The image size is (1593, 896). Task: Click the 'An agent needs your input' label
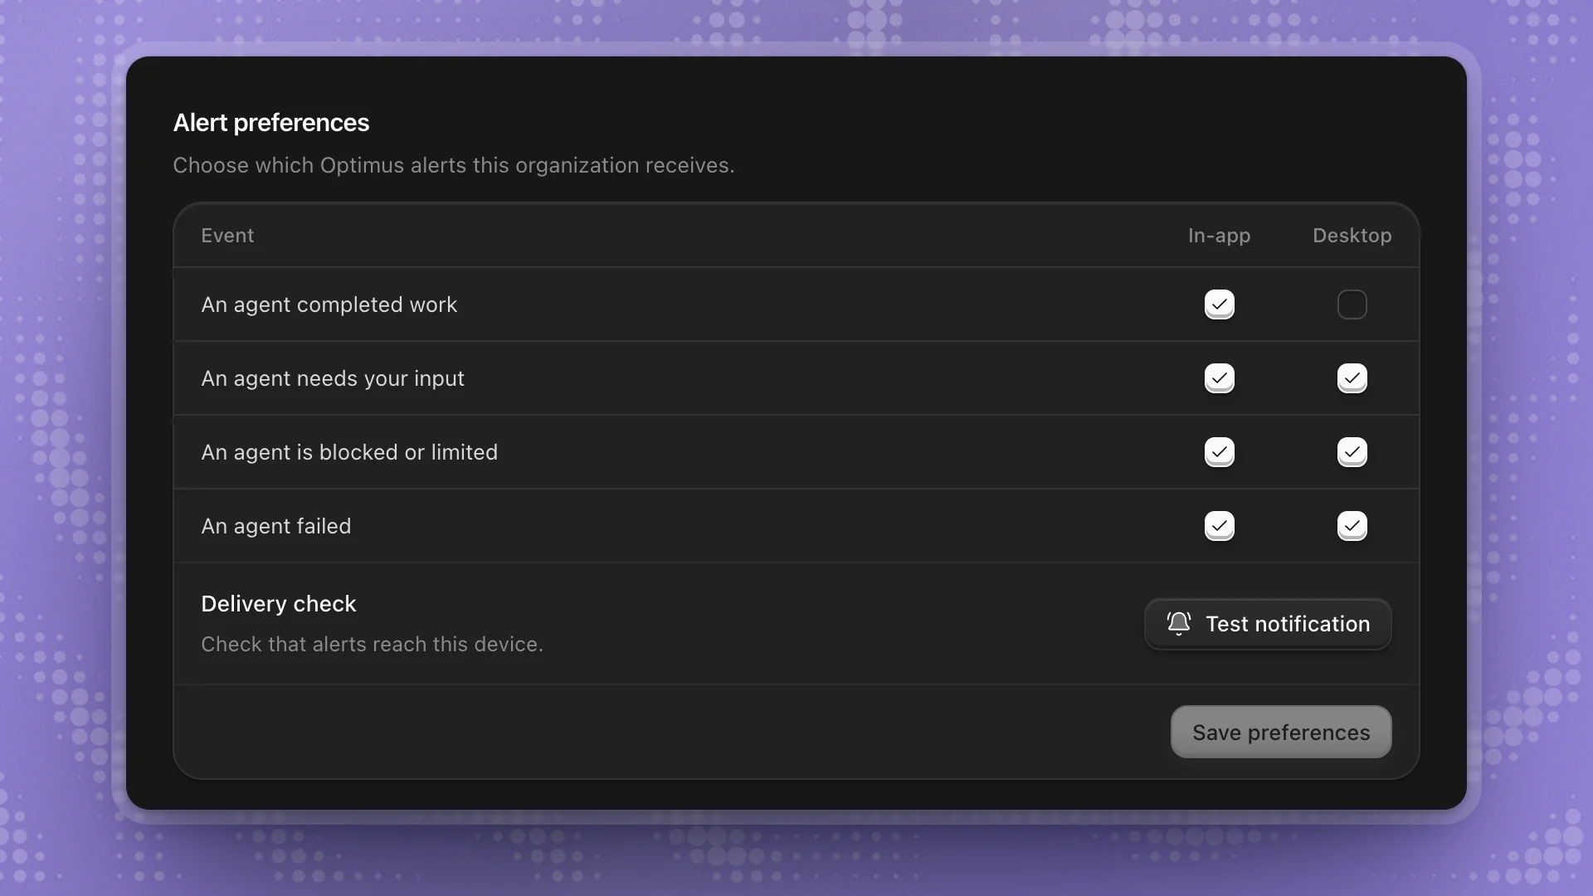point(333,378)
